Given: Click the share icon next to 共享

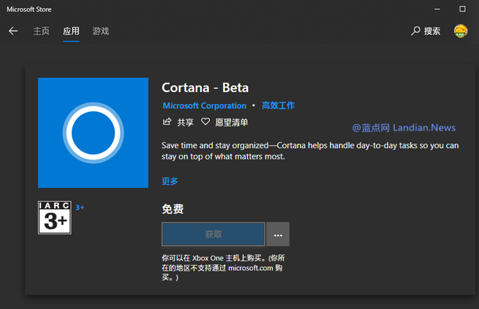Looking at the screenshot, I should [167, 122].
